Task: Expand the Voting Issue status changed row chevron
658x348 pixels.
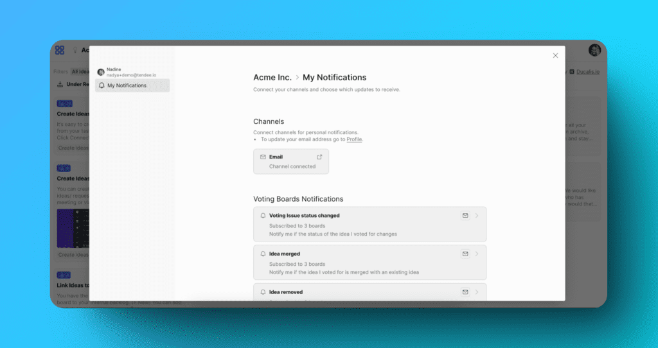Action: pyautogui.click(x=477, y=216)
